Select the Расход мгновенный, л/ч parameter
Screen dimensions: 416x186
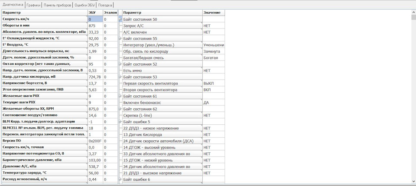(45, 179)
